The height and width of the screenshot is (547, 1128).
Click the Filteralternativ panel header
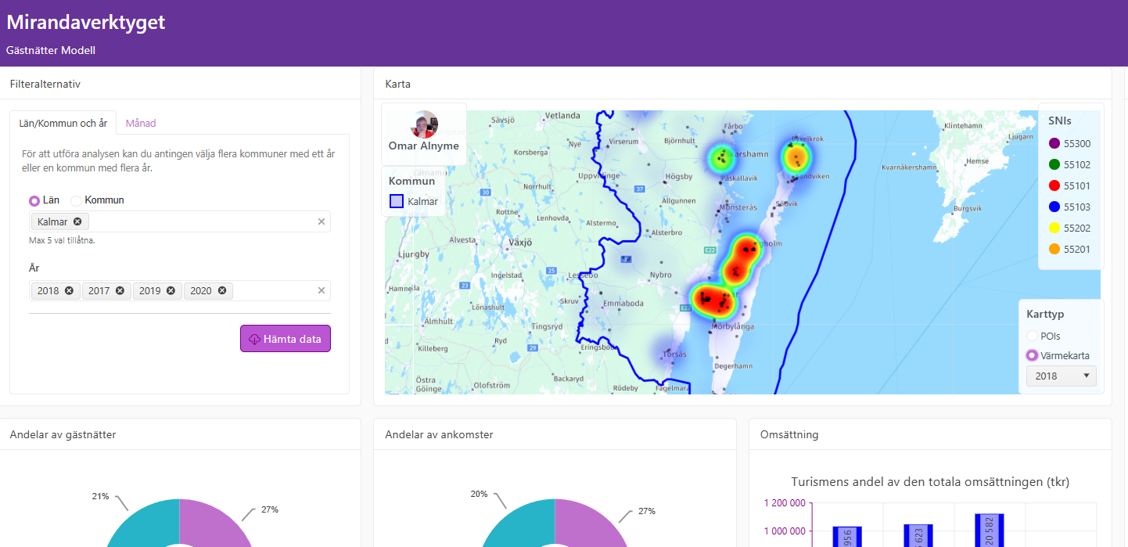(x=45, y=84)
